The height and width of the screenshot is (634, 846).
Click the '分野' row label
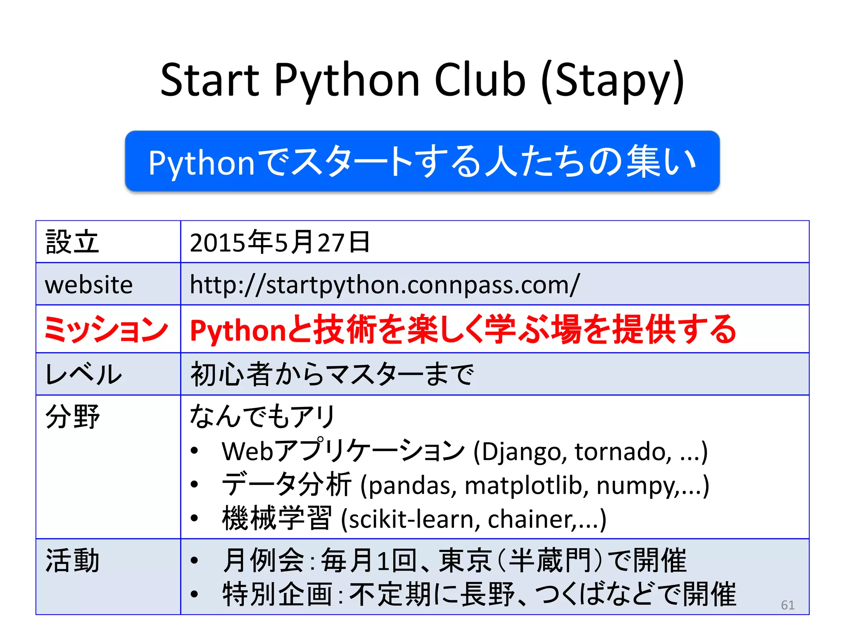coord(72,417)
